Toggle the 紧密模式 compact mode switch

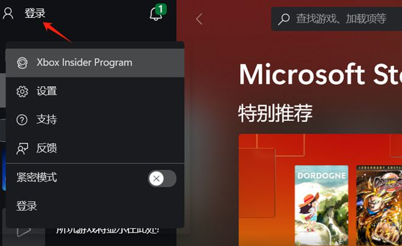[x=162, y=178]
